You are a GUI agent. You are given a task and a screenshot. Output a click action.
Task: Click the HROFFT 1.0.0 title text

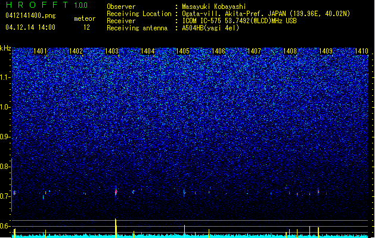coord(47,5)
